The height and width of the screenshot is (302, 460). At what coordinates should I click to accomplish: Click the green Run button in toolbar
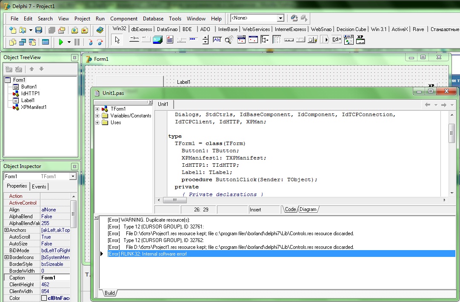point(61,42)
